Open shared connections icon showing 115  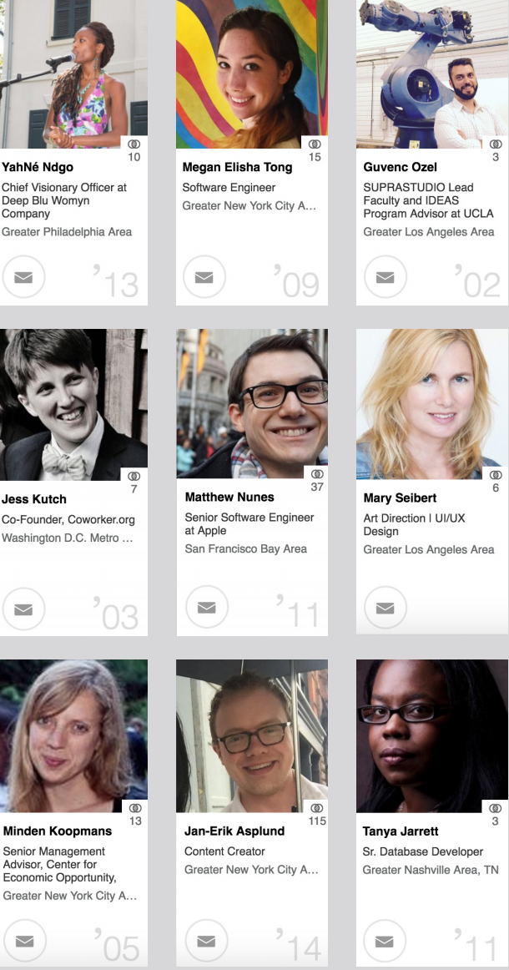point(317,808)
